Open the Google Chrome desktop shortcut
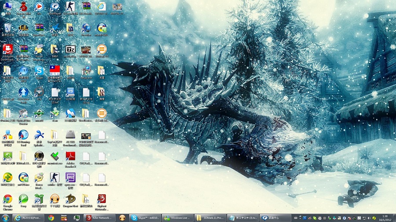The width and height of the screenshot is (396, 222). 7,199
